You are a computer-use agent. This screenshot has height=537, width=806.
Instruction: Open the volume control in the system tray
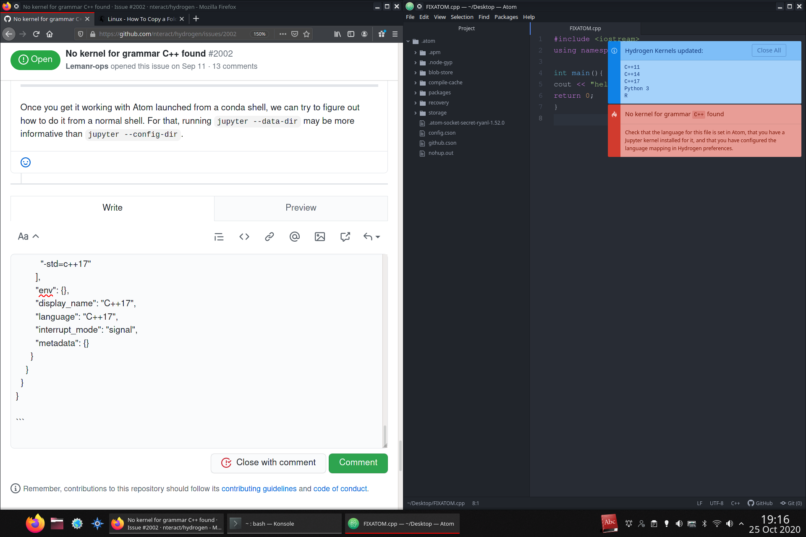(x=730, y=523)
